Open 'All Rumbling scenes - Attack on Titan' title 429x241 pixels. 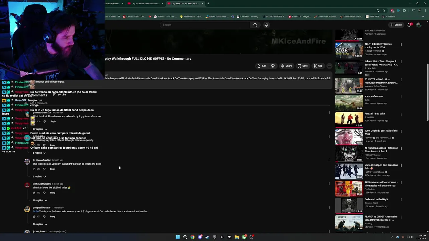[x=381, y=150]
